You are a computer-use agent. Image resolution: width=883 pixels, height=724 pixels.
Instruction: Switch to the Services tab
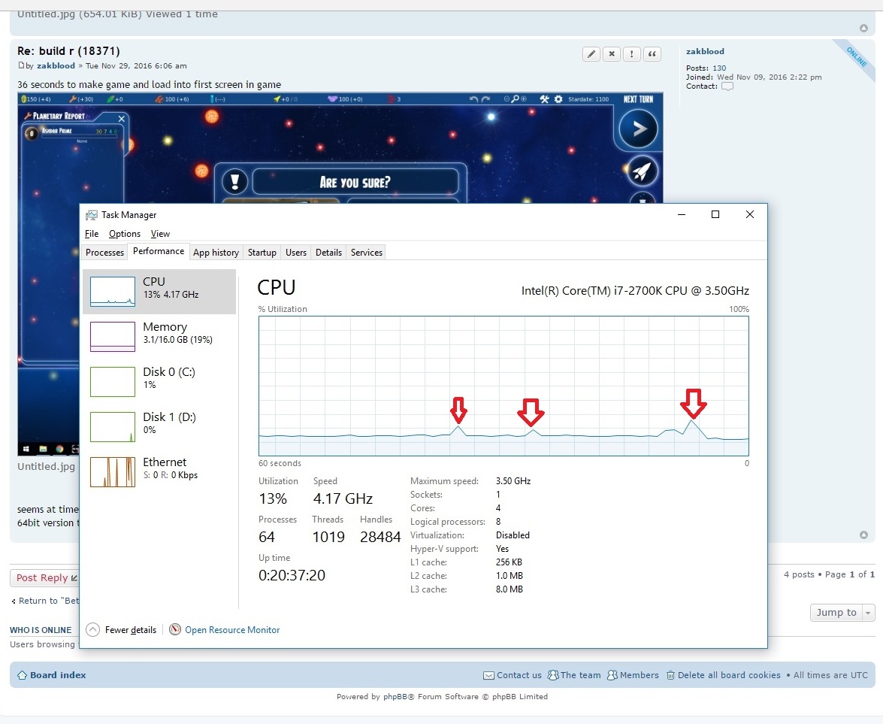click(367, 253)
